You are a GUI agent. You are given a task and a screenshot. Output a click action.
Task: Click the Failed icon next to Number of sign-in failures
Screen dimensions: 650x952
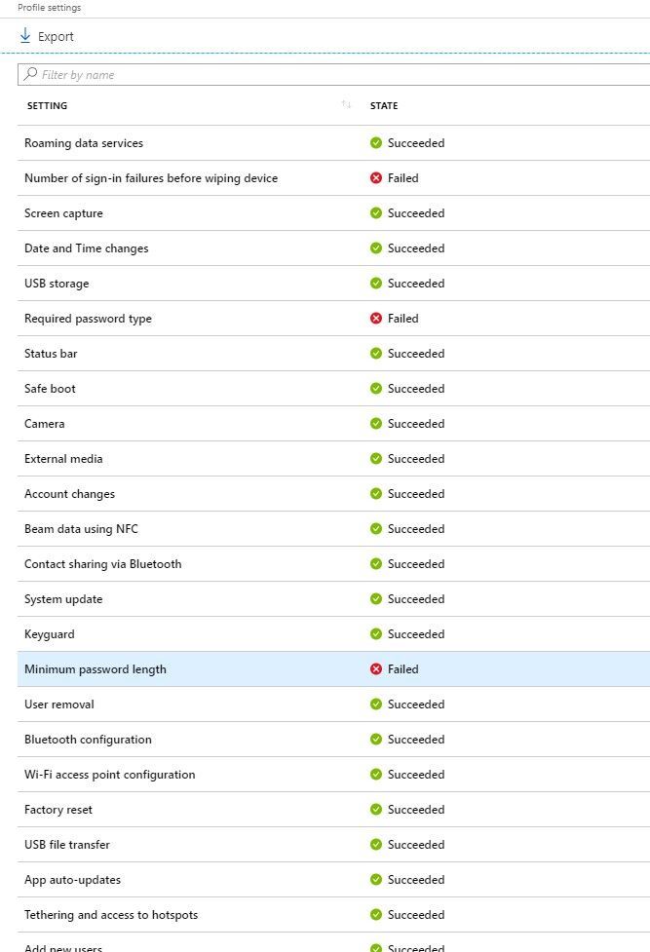(375, 178)
